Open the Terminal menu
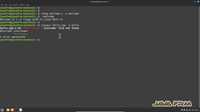Viewport: 200px width, 112px height. click(22, 5)
